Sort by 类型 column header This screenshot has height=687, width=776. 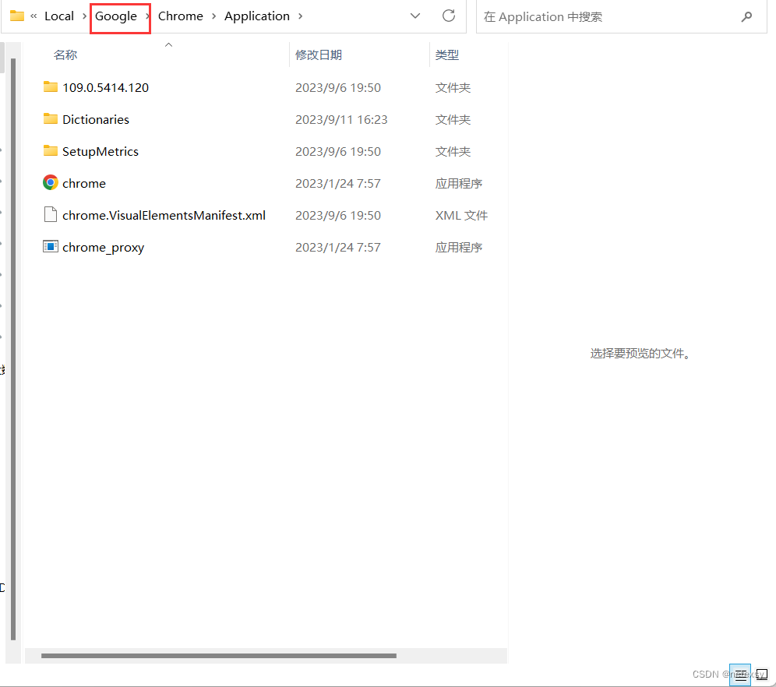pyautogui.click(x=447, y=55)
